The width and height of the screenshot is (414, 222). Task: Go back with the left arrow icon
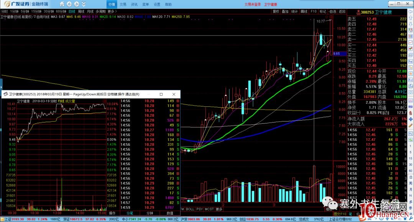[69, 4]
